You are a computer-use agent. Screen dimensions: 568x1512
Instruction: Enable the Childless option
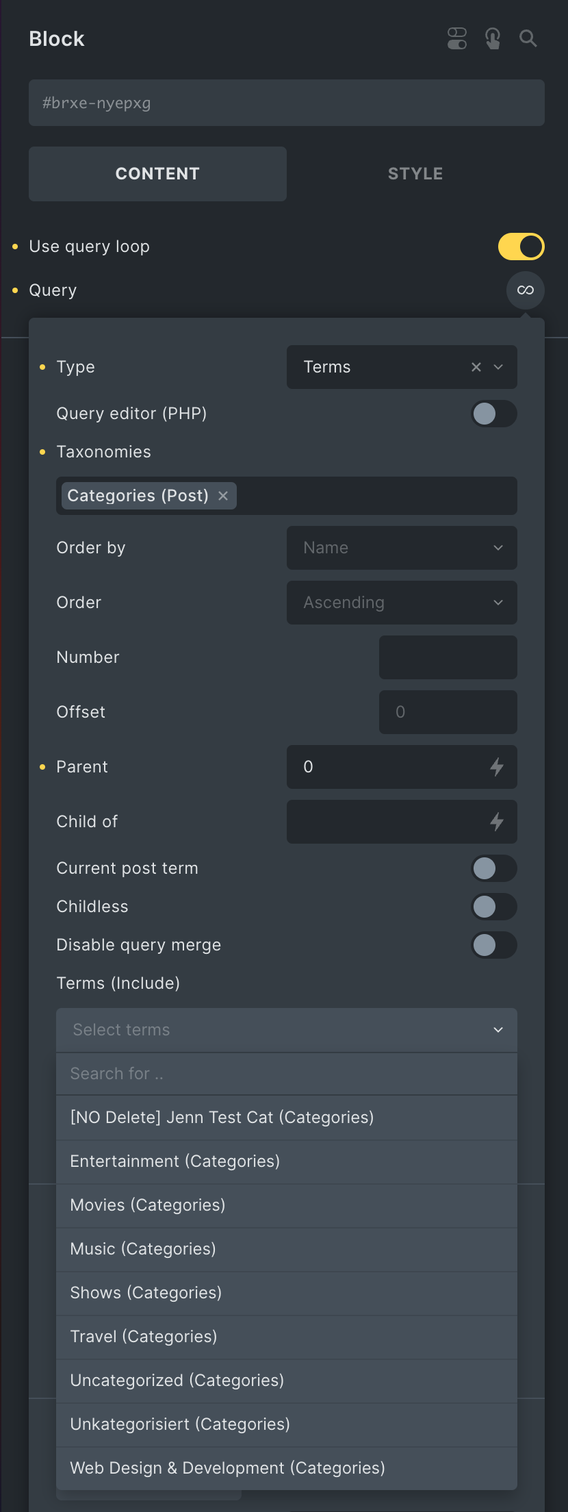pyautogui.click(x=493, y=907)
